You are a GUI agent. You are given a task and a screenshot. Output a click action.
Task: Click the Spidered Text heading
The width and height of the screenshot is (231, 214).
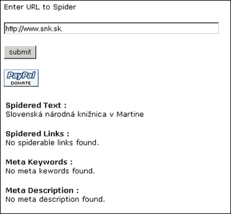tap(36, 105)
